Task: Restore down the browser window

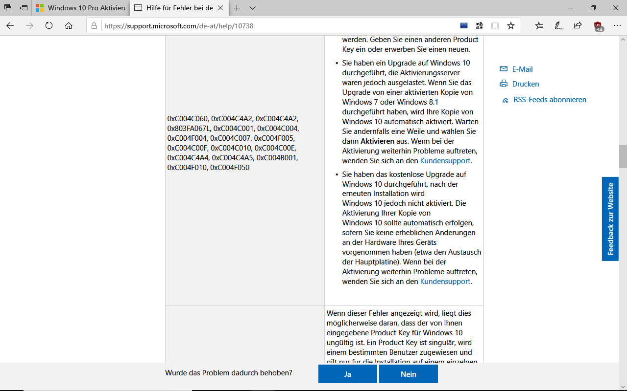Action: [593, 8]
